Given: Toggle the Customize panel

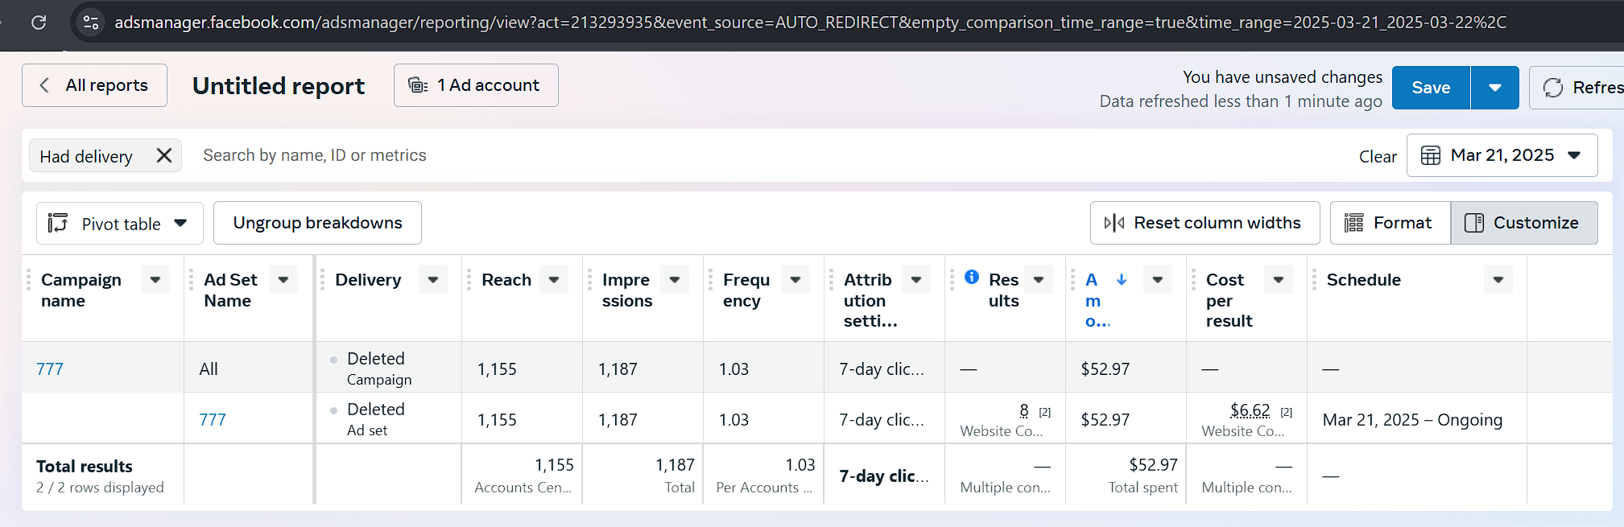Looking at the screenshot, I should coord(1523,223).
